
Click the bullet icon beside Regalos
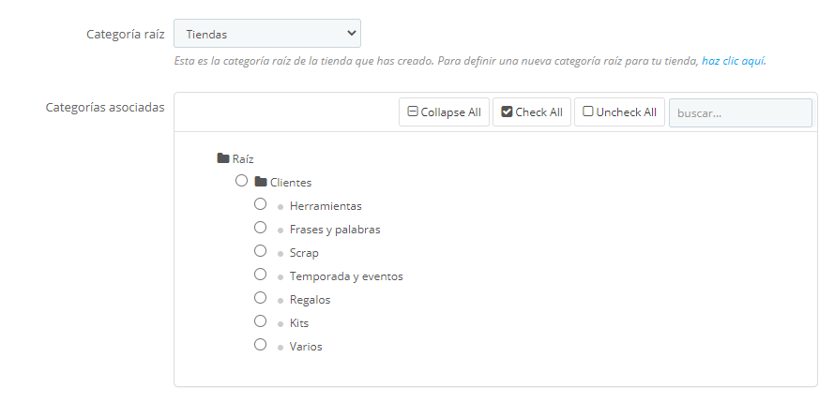pos(280,301)
